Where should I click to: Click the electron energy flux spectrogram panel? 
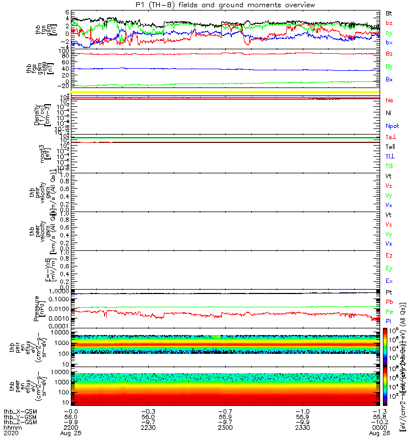coord(225,386)
